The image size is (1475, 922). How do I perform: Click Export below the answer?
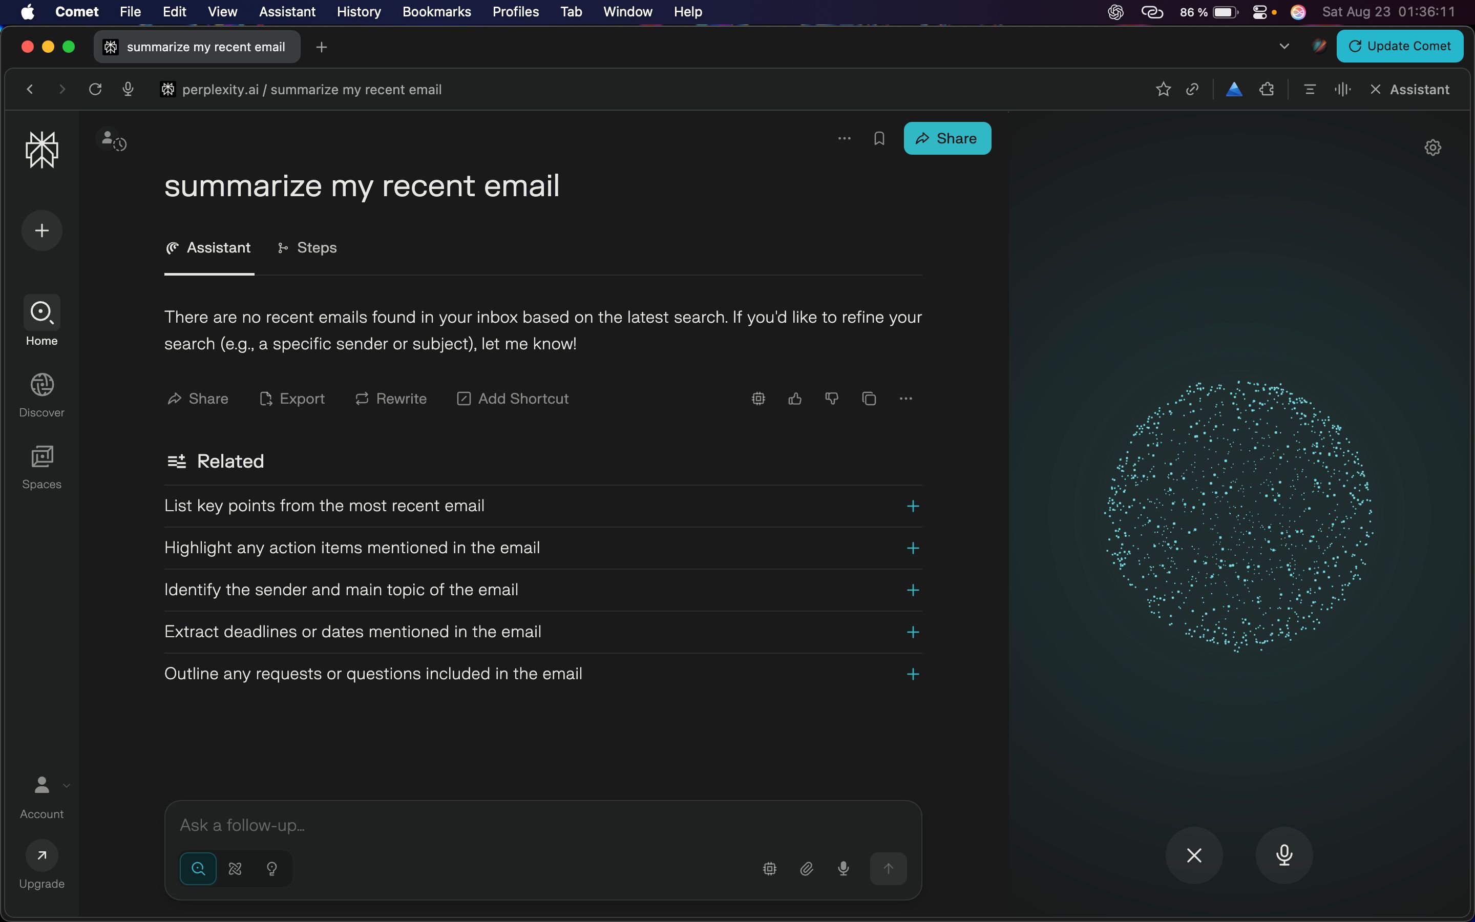coord(292,399)
